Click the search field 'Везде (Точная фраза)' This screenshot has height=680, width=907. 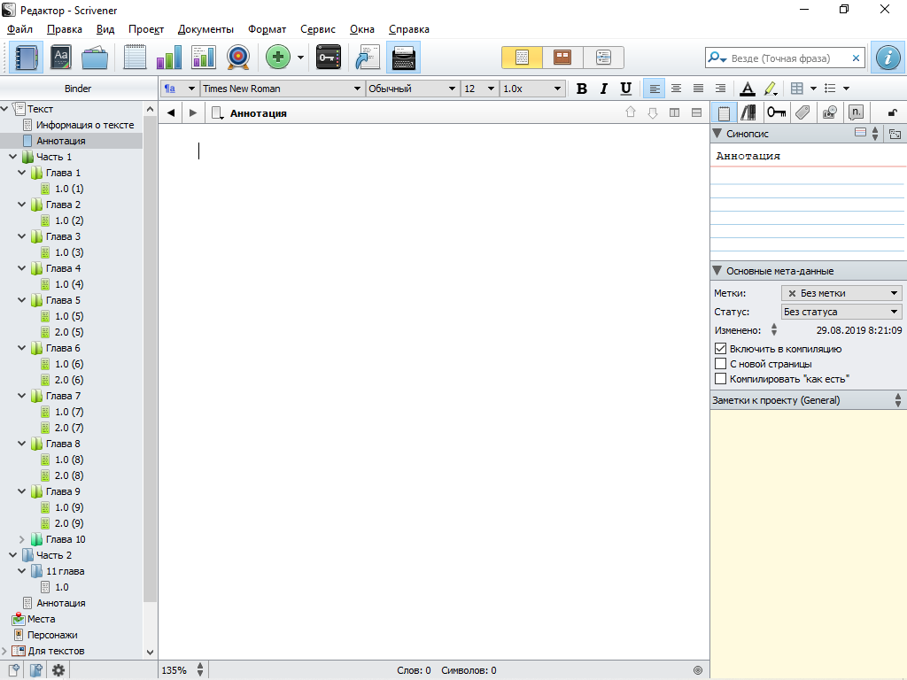(x=788, y=58)
